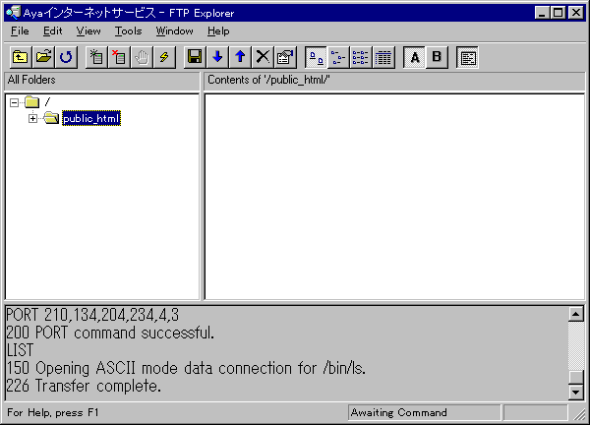Close the FTP Explorer window

coord(576,13)
